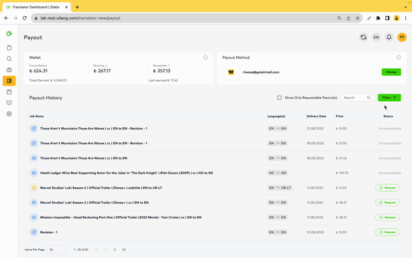Click the Payout Method info icon
This screenshot has width=412, height=258.
point(398,57)
